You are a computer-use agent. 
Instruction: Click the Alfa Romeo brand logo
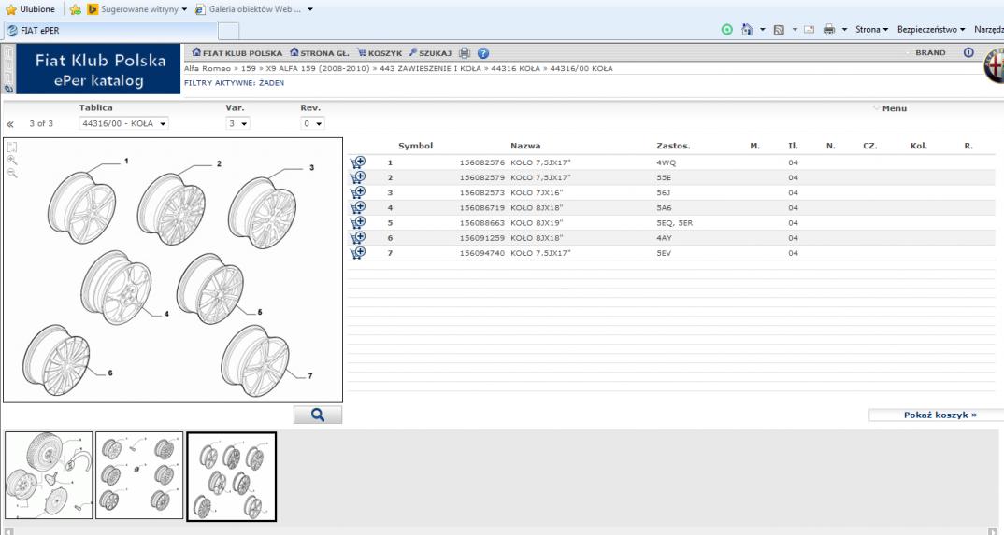995,65
